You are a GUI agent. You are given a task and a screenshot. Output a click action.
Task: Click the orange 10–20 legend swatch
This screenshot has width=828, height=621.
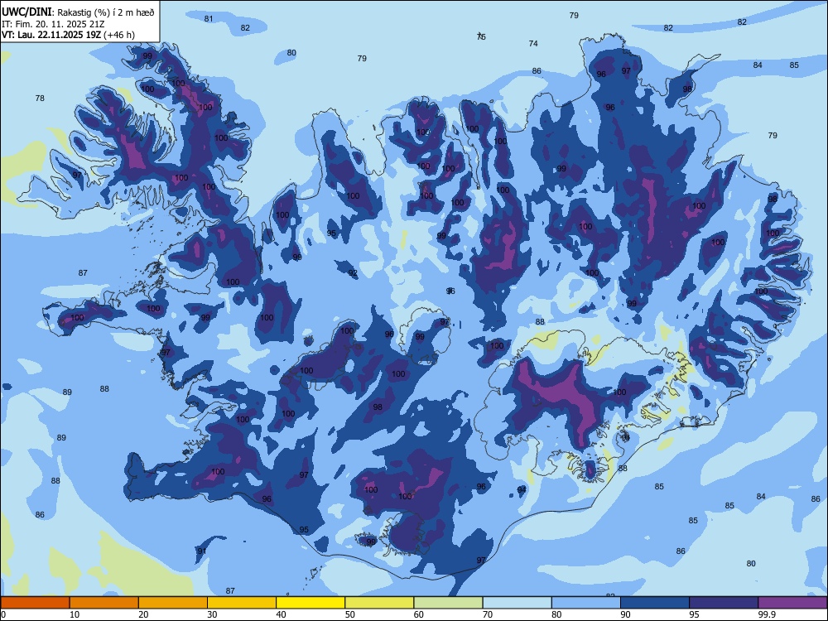click(x=104, y=603)
